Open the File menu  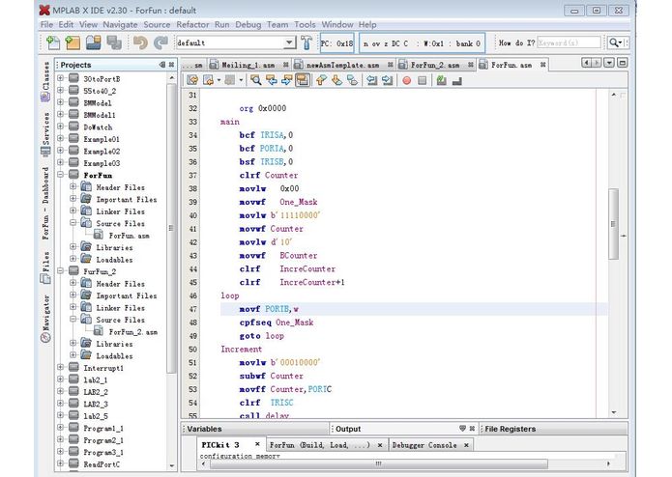pos(46,24)
